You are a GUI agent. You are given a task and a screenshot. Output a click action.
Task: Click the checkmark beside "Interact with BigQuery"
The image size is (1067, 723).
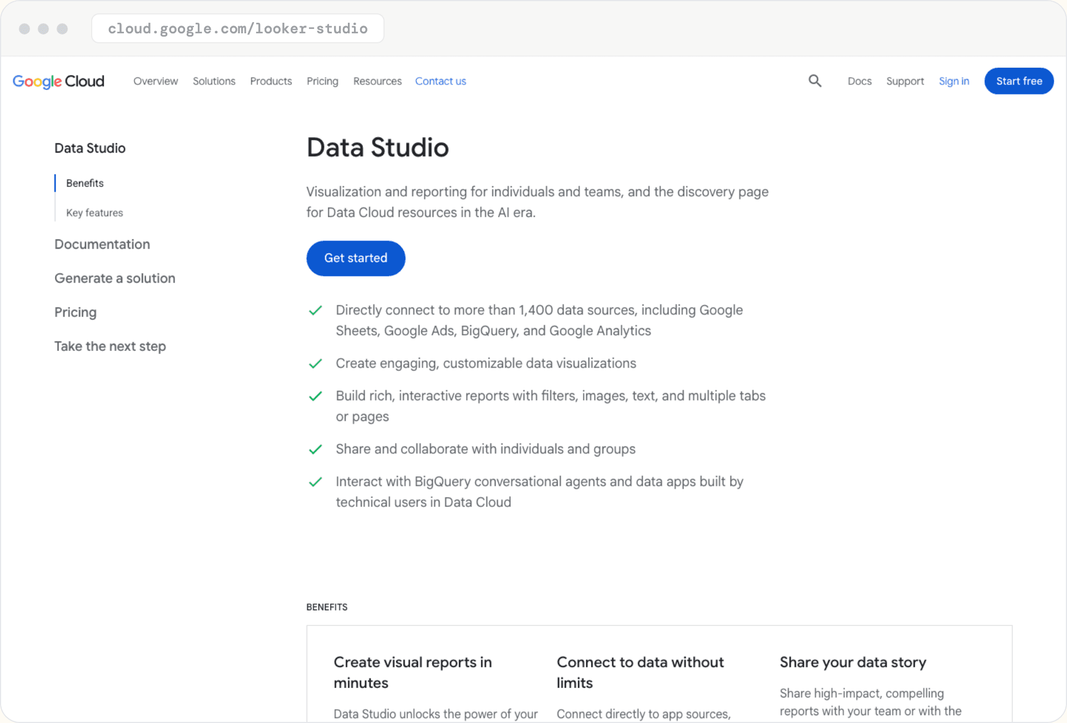[x=315, y=482]
